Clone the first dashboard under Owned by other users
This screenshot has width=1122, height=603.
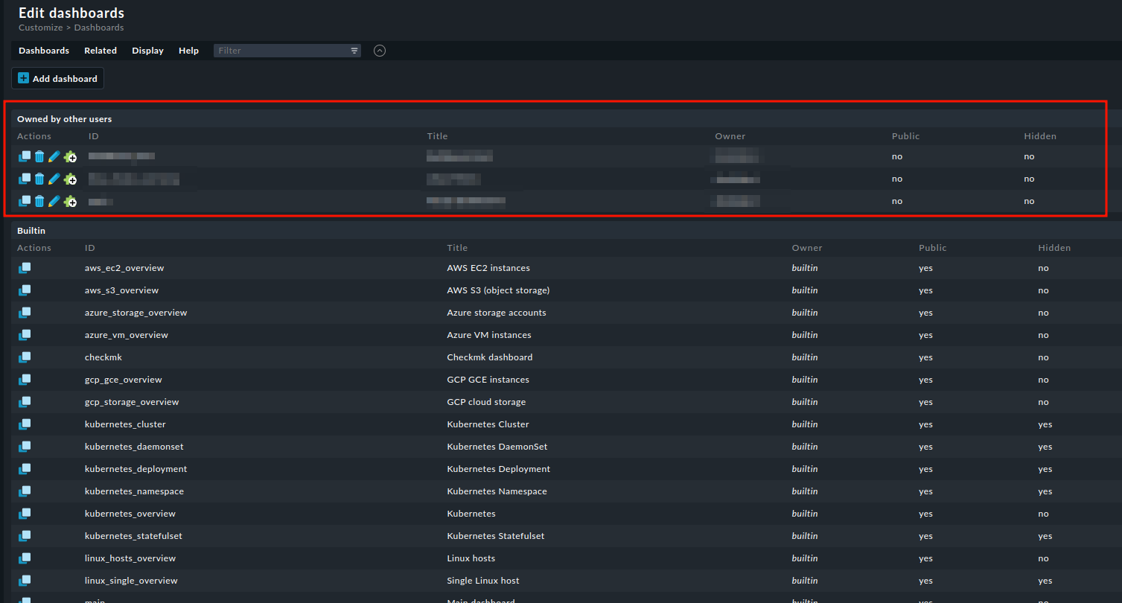(x=25, y=156)
